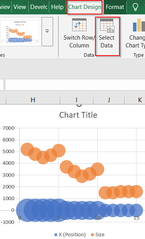Click the horizontal axis label 15
This screenshot has height=239, width=145.
[136, 218]
